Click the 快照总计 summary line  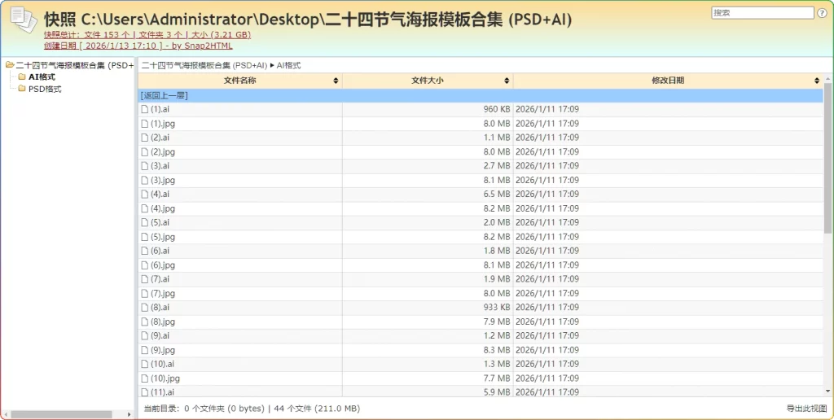[x=147, y=34]
